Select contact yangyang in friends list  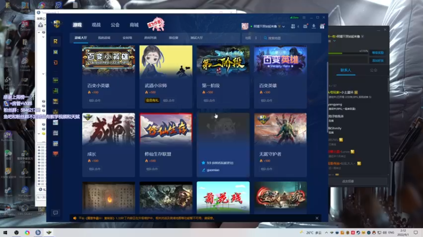357,106
